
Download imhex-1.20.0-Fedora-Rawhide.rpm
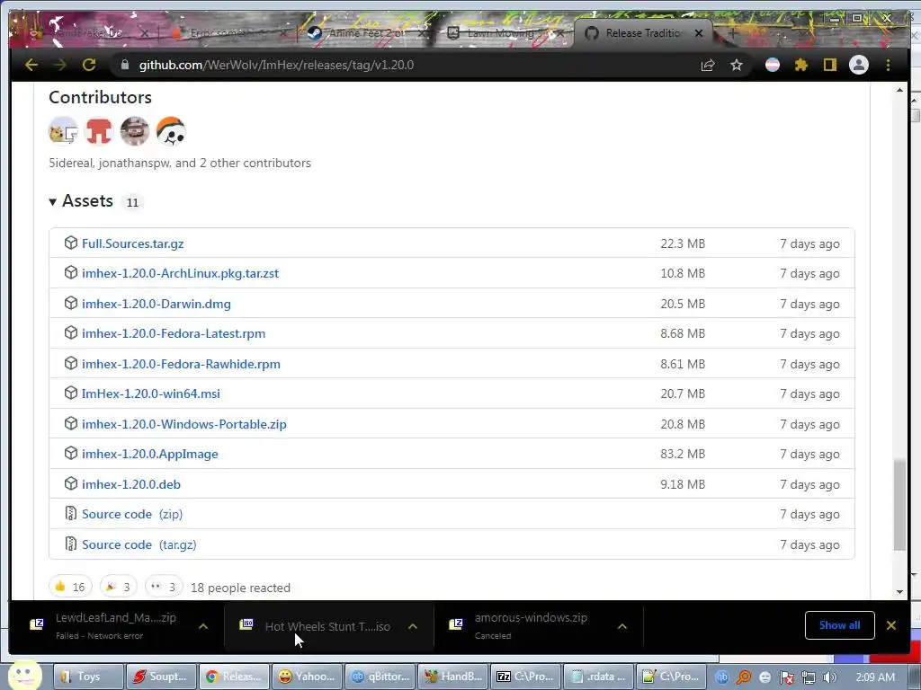point(181,364)
